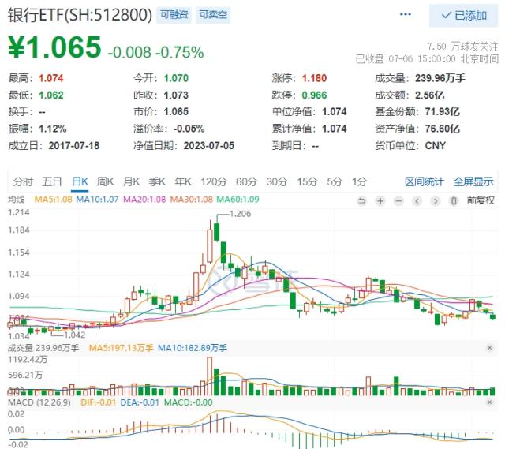This screenshot has height=449, width=505.
Task: Open the three-dot more options menu
Action: (405, 14)
